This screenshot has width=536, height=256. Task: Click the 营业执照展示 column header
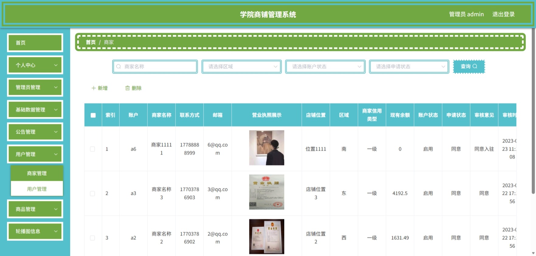click(x=267, y=115)
